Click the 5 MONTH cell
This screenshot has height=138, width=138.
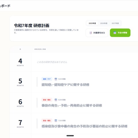point(20,82)
